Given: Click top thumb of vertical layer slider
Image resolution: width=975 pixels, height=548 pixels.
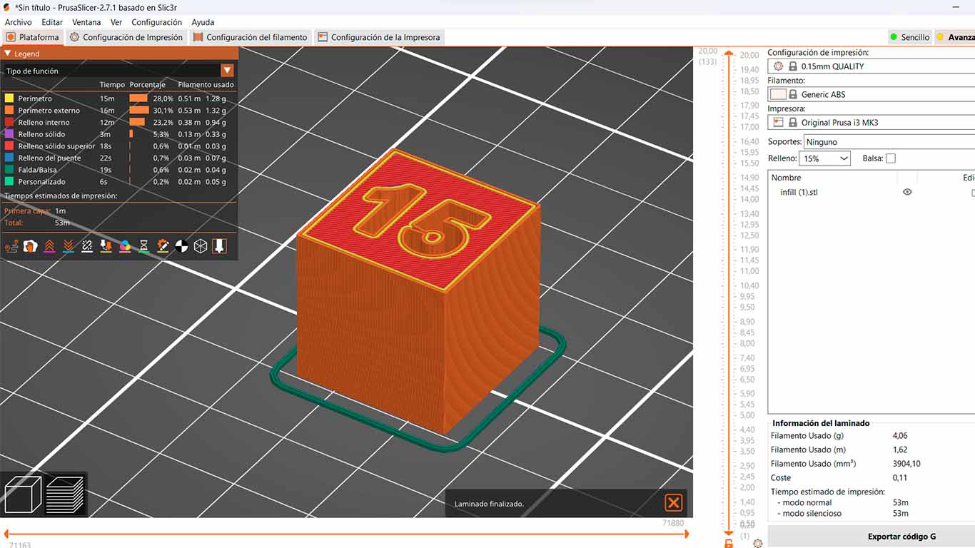Looking at the screenshot, I should click(728, 54).
